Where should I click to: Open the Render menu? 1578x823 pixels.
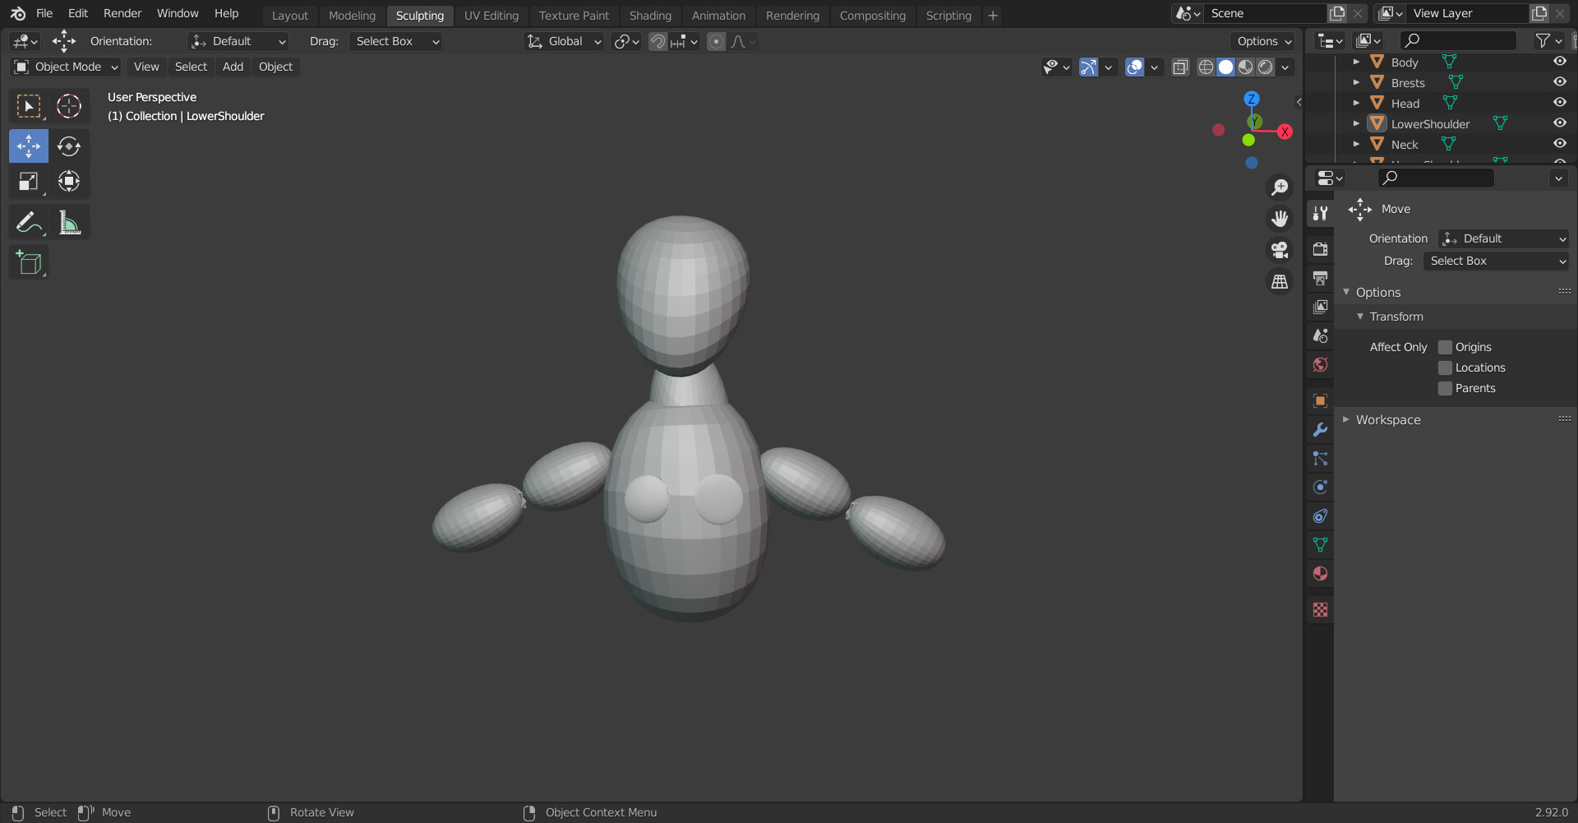point(122,13)
